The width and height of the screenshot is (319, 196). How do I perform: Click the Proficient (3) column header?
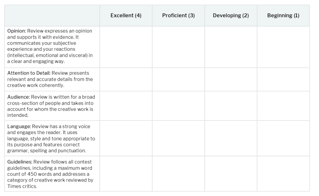coord(178,16)
